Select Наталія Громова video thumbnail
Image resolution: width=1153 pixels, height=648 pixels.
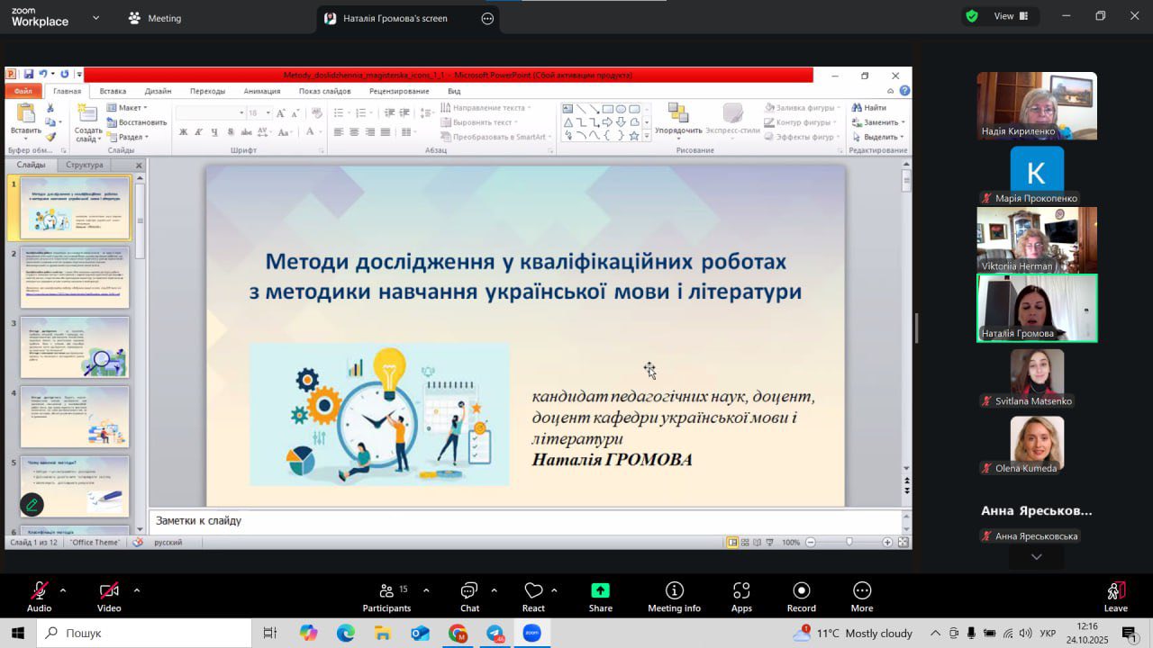pos(1037,308)
